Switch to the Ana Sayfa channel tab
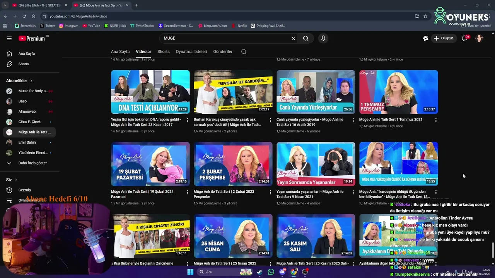The width and height of the screenshot is (495, 278). 120,52
